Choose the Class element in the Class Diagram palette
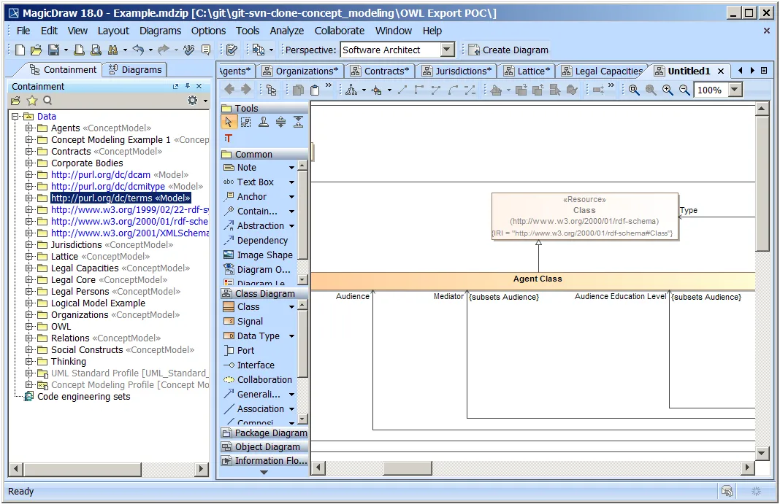Viewport: 780px width, 504px height. [248, 307]
